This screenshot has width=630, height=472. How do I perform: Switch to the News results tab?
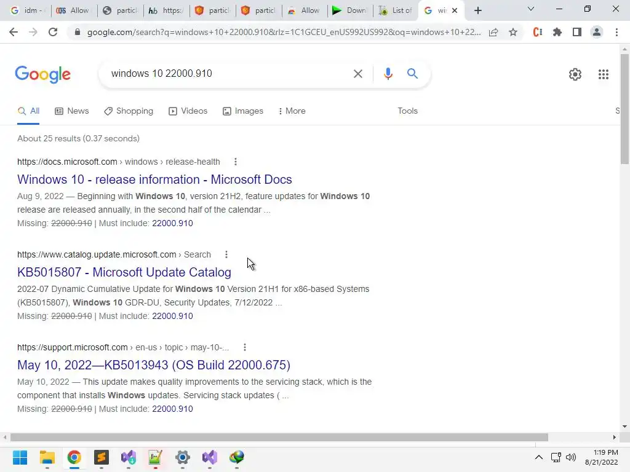click(72, 111)
